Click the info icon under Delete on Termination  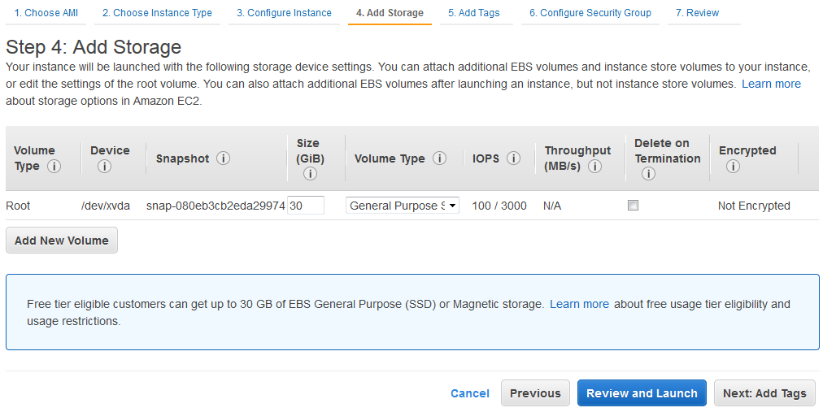point(648,174)
